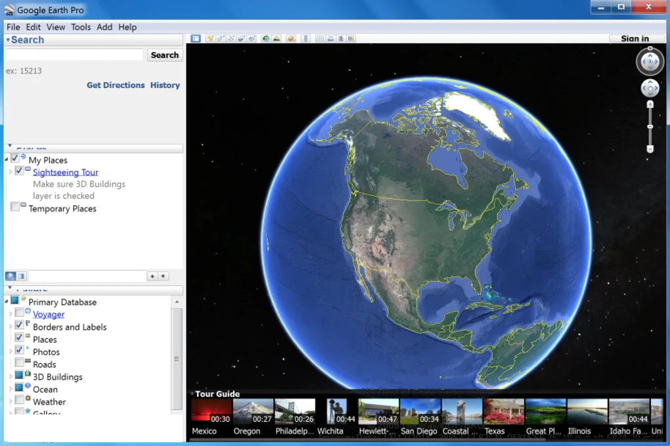Expand the 3D Buildings layer node
The height and width of the screenshot is (446, 670).
(x=11, y=376)
